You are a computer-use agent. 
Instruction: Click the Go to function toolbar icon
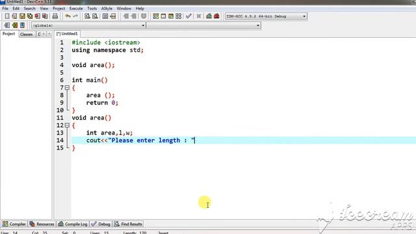click(105, 16)
